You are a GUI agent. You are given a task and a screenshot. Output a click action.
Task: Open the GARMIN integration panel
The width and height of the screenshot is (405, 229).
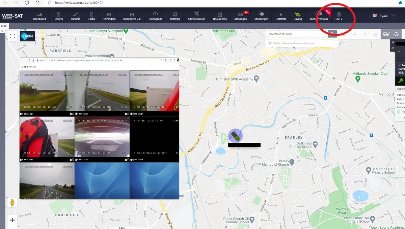[x=280, y=15]
